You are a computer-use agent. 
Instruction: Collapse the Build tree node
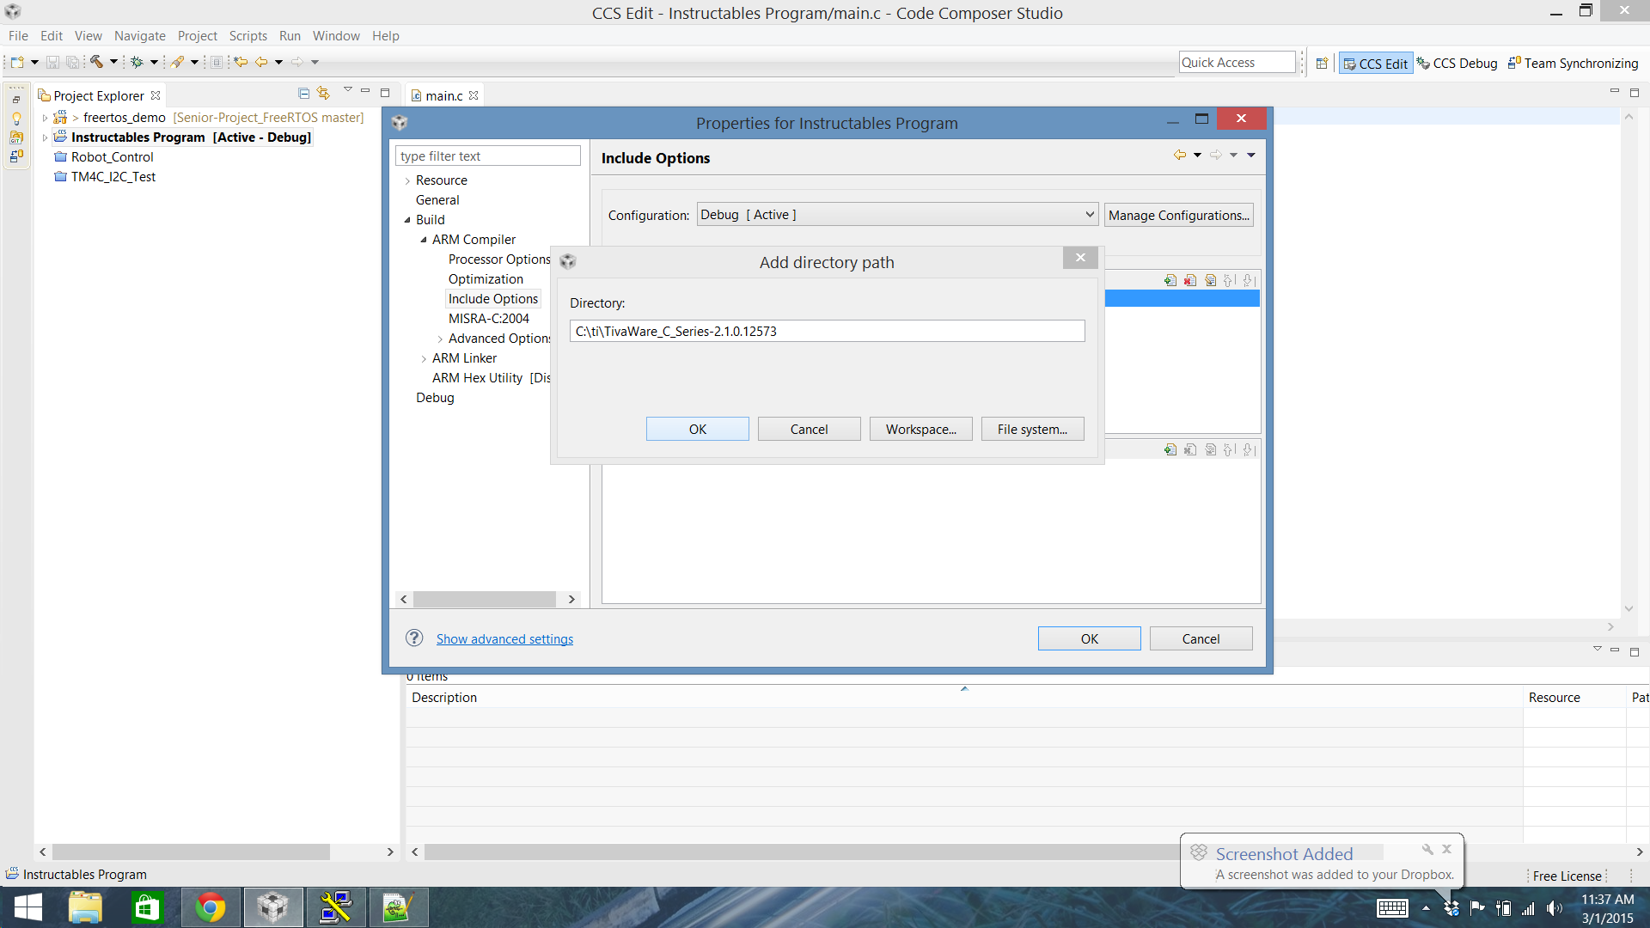[407, 220]
